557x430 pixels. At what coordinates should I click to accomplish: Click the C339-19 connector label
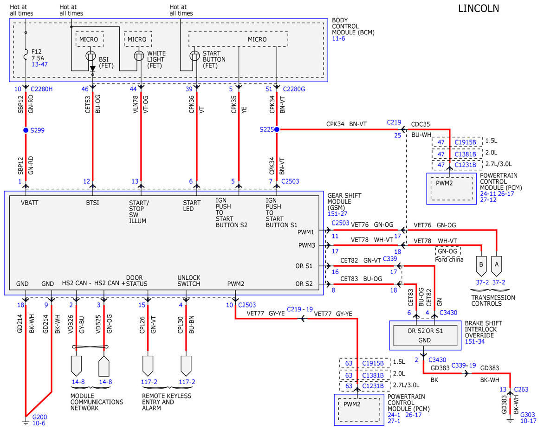[x=465, y=366]
